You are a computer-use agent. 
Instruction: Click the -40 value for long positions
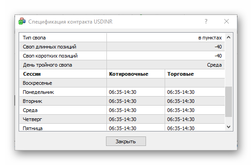click(x=218, y=47)
